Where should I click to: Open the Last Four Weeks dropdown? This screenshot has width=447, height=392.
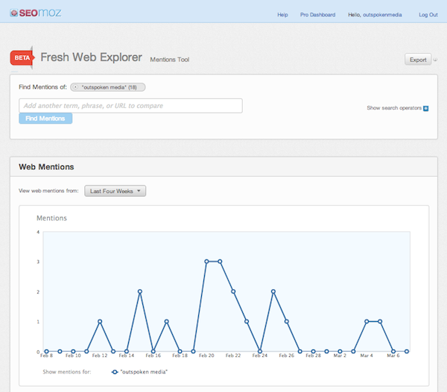point(115,191)
